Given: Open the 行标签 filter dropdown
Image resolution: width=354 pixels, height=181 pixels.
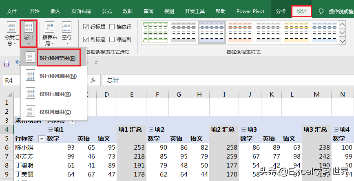Looking at the screenshot, I should [42, 139].
